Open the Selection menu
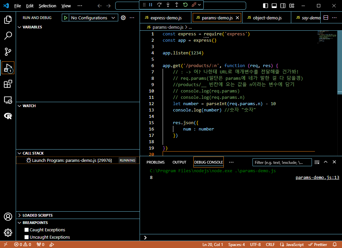 tap(47, 6)
